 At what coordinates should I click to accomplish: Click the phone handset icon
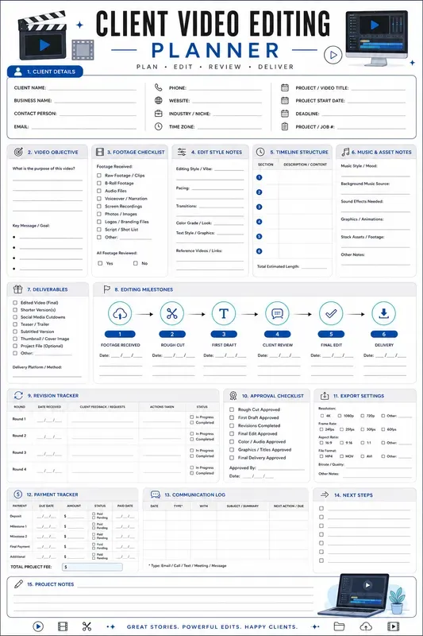pos(158,87)
